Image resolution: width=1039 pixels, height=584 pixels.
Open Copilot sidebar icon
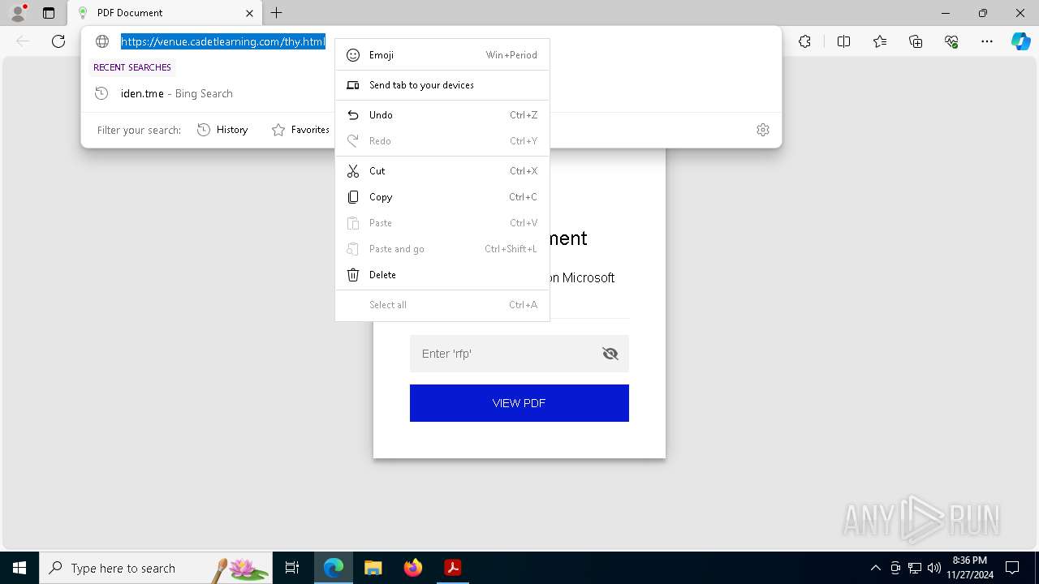coord(1021,41)
